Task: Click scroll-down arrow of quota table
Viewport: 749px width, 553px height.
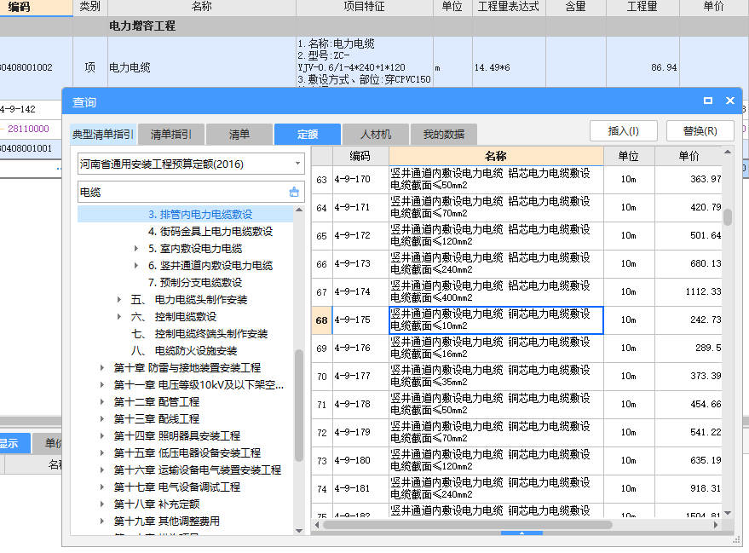Action: point(728,513)
